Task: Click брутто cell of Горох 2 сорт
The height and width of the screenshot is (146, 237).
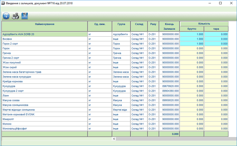Action: [x=192, y=44]
